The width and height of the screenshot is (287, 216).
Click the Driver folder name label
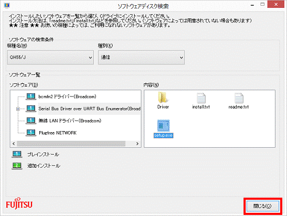[163, 107]
